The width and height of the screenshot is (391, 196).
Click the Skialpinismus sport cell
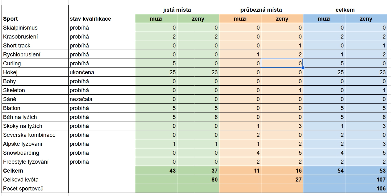click(x=35, y=28)
